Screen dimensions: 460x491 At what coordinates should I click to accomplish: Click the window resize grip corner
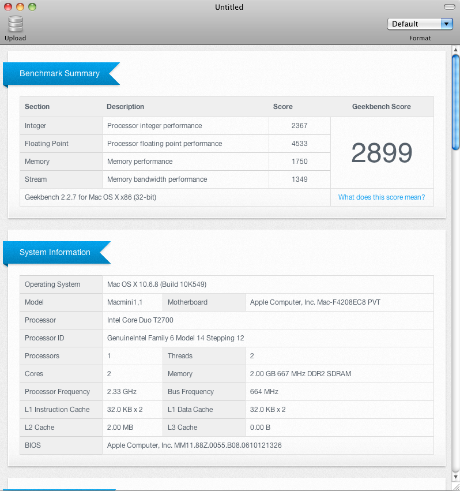[456, 487]
